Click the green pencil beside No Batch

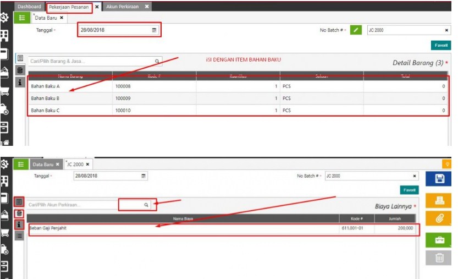356,30
